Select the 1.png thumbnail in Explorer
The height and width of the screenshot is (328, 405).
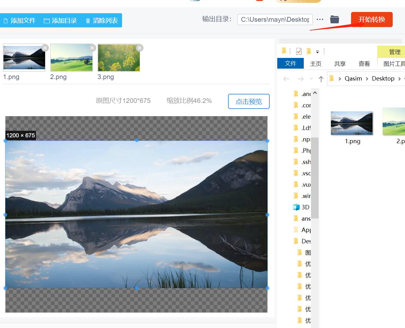[x=351, y=123]
